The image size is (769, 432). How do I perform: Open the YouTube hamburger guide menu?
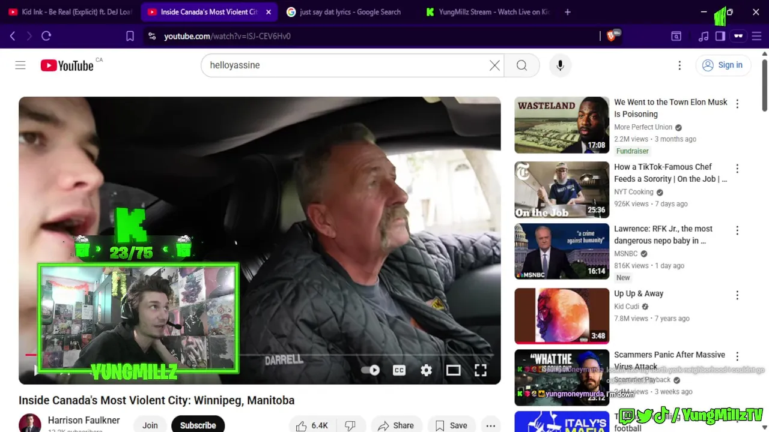pos(20,65)
